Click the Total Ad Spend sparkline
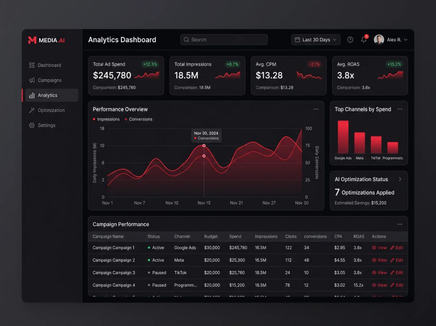The width and height of the screenshot is (436, 326). tap(147, 75)
